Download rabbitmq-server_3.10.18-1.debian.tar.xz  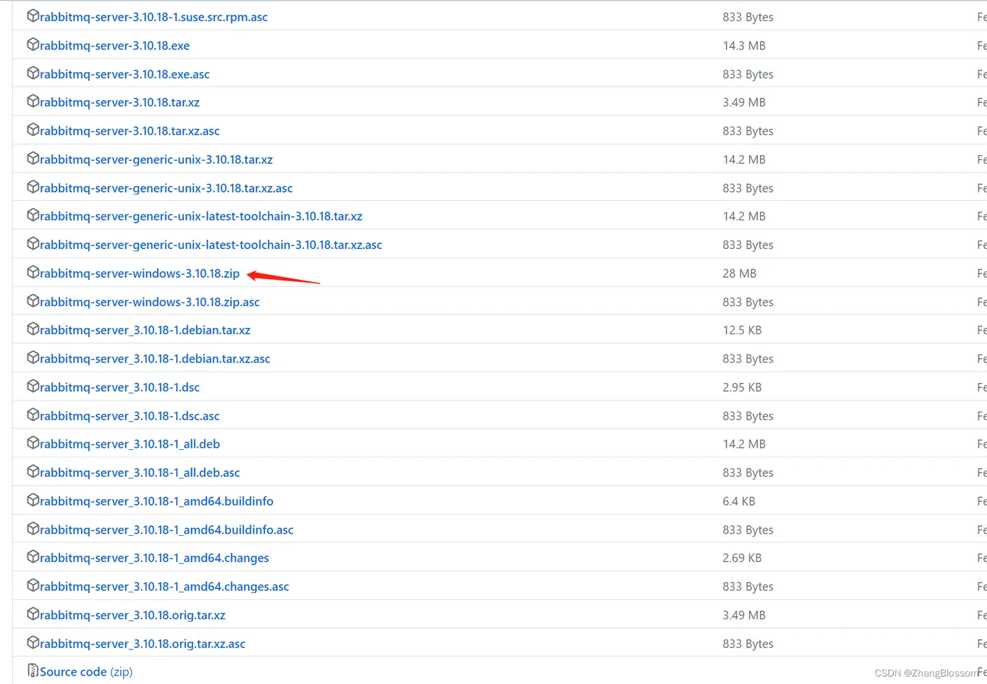click(x=145, y=330)
